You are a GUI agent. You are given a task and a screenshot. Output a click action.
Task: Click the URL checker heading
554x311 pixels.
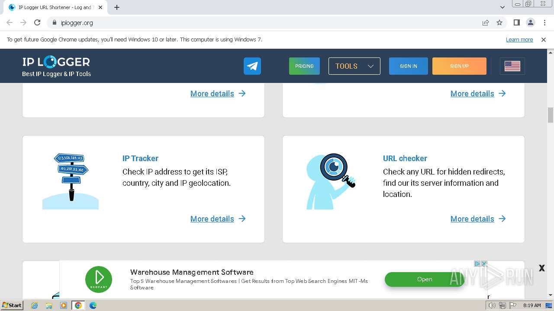click(x=405, y=158)
